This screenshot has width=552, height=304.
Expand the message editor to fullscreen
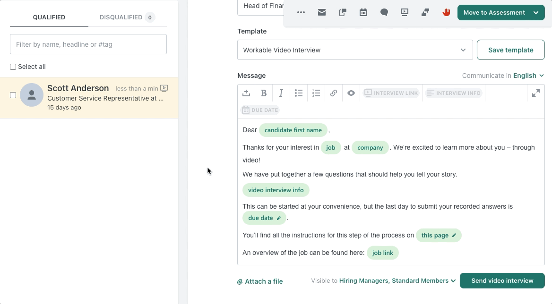tap(536, 93)
